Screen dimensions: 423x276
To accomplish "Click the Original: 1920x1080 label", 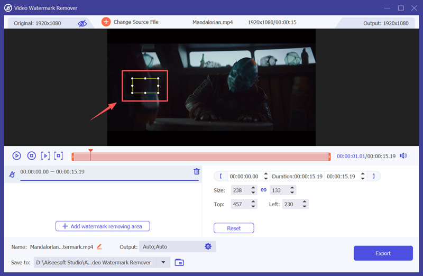I will tap(37, 23).
